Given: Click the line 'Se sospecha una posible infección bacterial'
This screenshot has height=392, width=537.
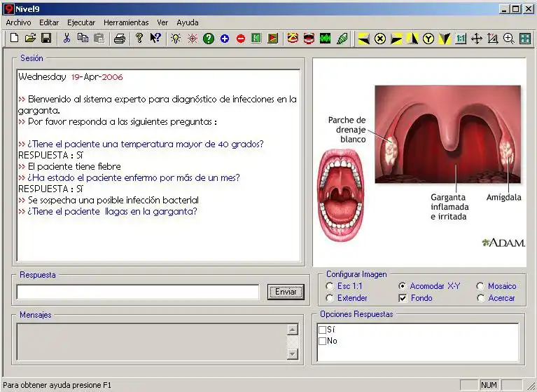Looking at the screenshot, I should point(113,200).
